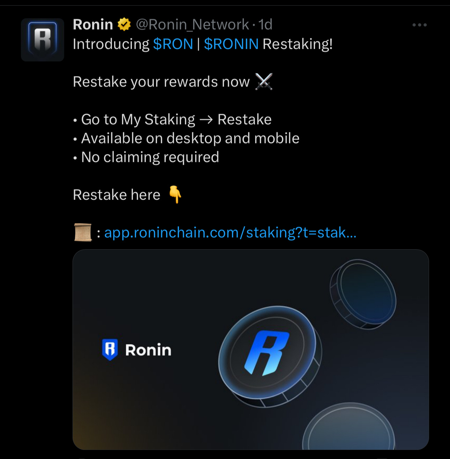This screenshot has width=450, height=459.
Task: Click the Ronin wordmark in card
Action: click(x=148, y=350)
